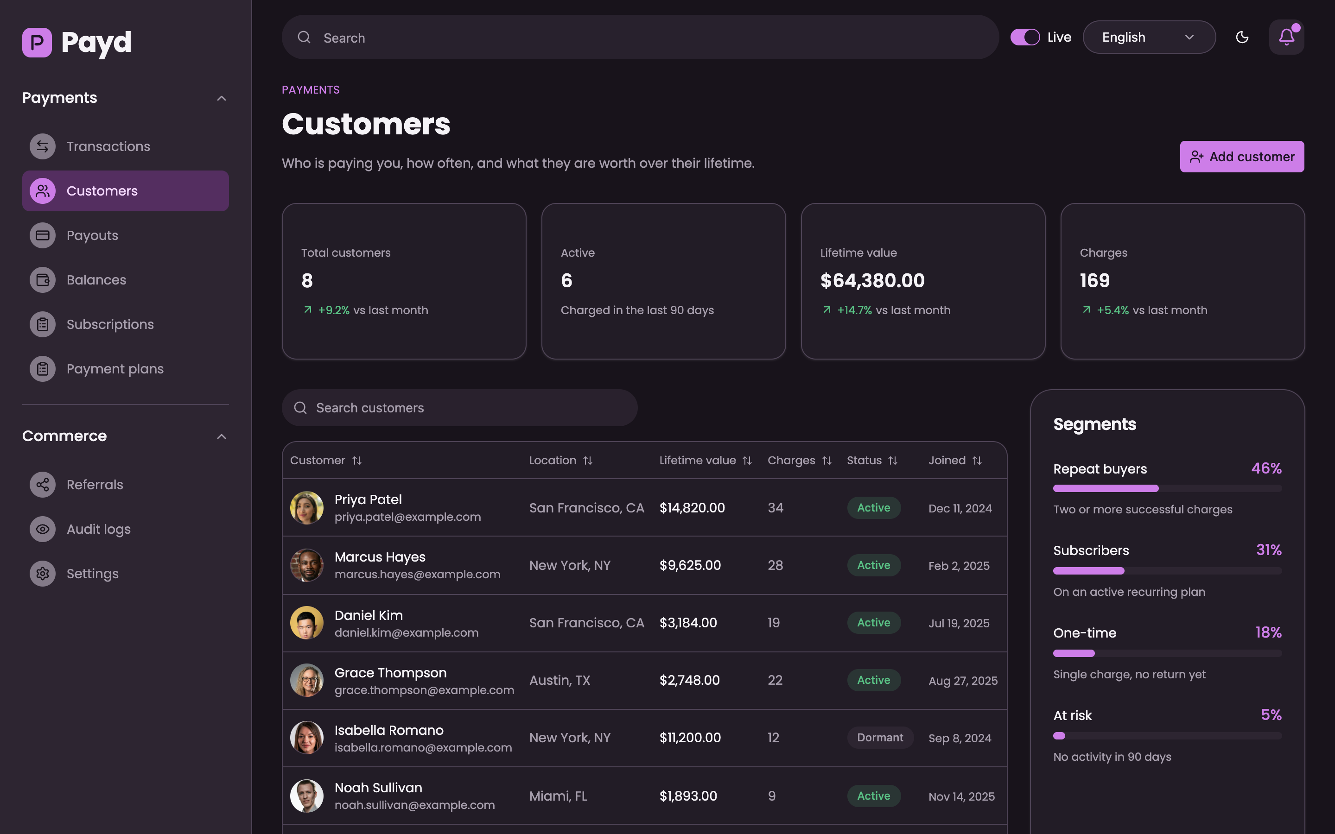Click Daniel Kim's avatar photo
1335x834 pixels.
(x=307, y=623)
